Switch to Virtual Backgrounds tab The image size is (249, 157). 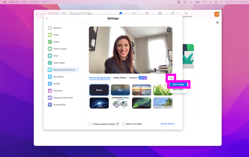[100, 78]
